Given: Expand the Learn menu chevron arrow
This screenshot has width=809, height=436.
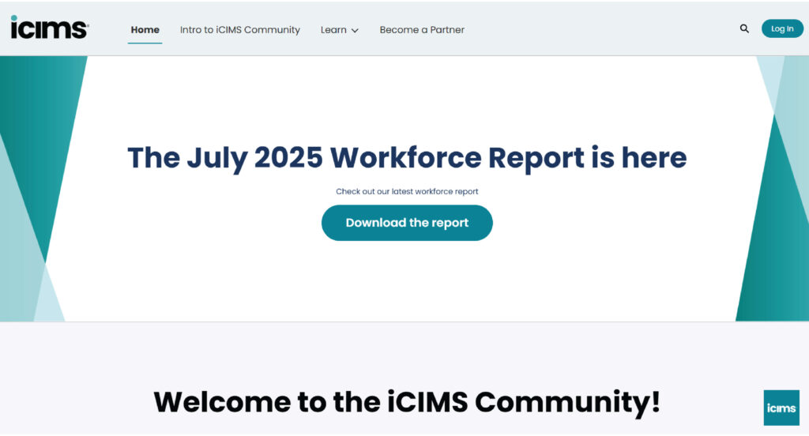Looking at the screenshot, I should tap(355, 31).
